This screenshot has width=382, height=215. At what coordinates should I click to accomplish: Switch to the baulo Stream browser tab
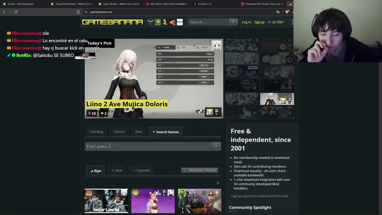119,4
